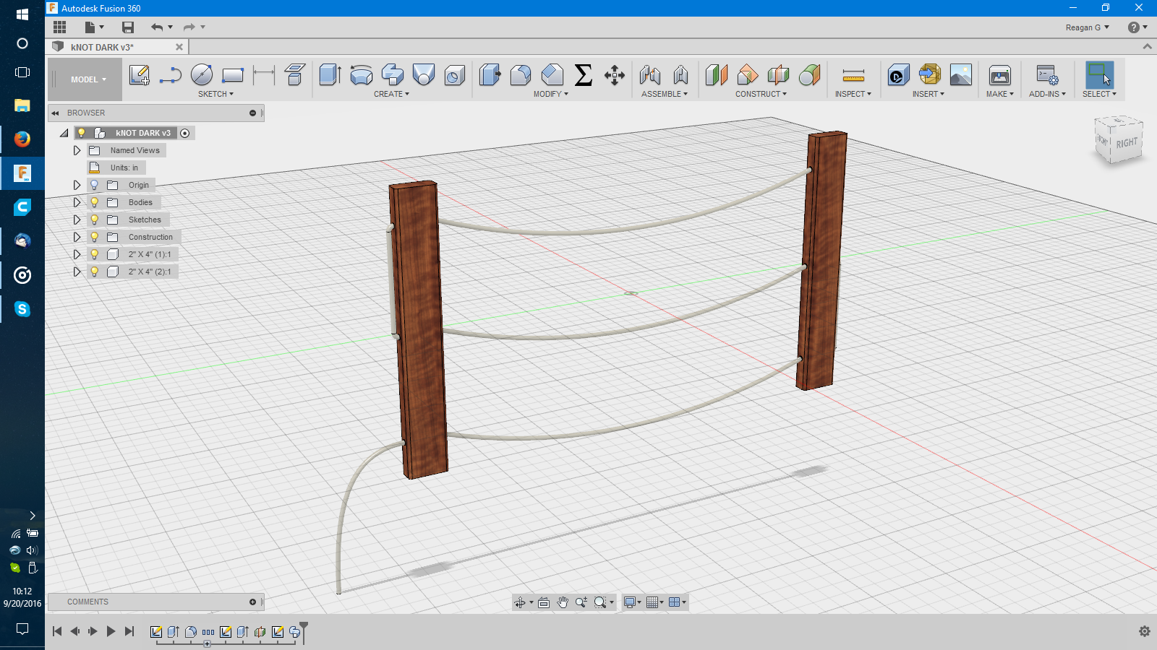The image size is (1157, 650).
Task: Select the Press Pull tool
Action: [x=490, y=75]
